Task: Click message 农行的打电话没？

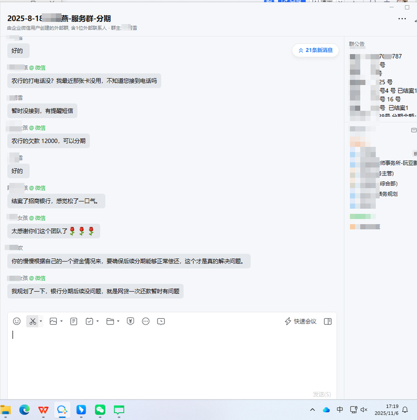Action: [x=84, y=81]
